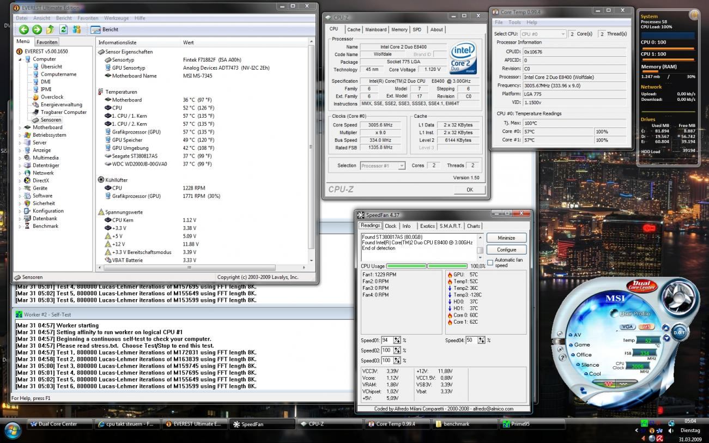Click the Speed02 value field
This screenshot has height=443, width=709.
tap(387, 350)
